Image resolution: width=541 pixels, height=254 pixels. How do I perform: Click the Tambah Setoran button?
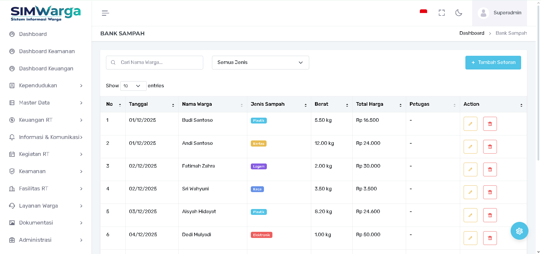(493, 62)
